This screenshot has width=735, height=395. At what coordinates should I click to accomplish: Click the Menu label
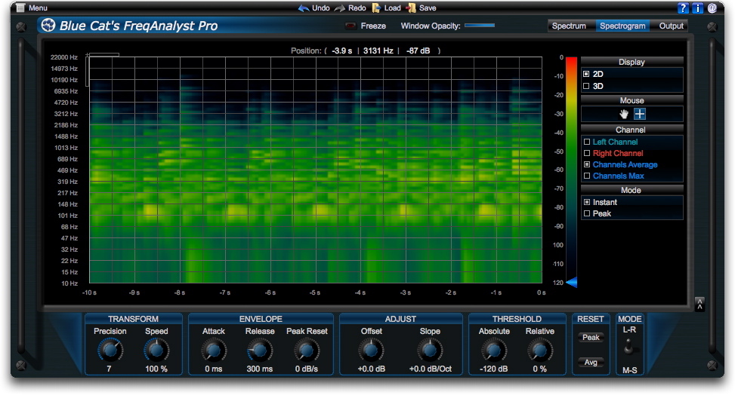(x=38, y=8)
